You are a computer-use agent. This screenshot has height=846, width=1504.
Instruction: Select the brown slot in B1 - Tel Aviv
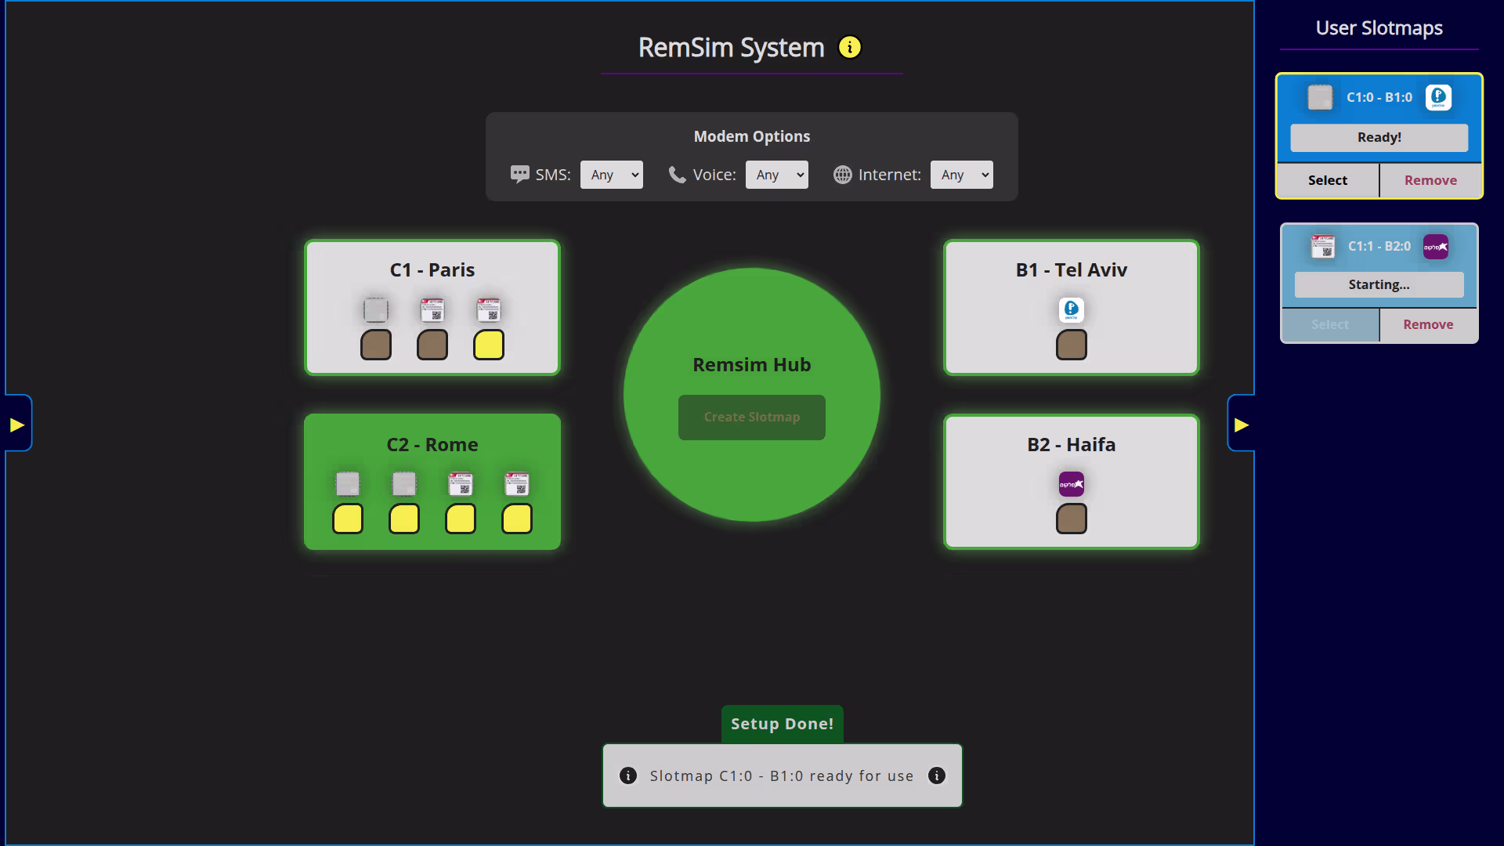[1072, 345]
